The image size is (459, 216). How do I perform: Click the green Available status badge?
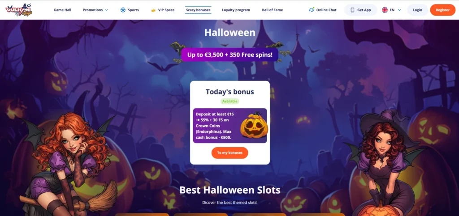(x=230, y=101)
